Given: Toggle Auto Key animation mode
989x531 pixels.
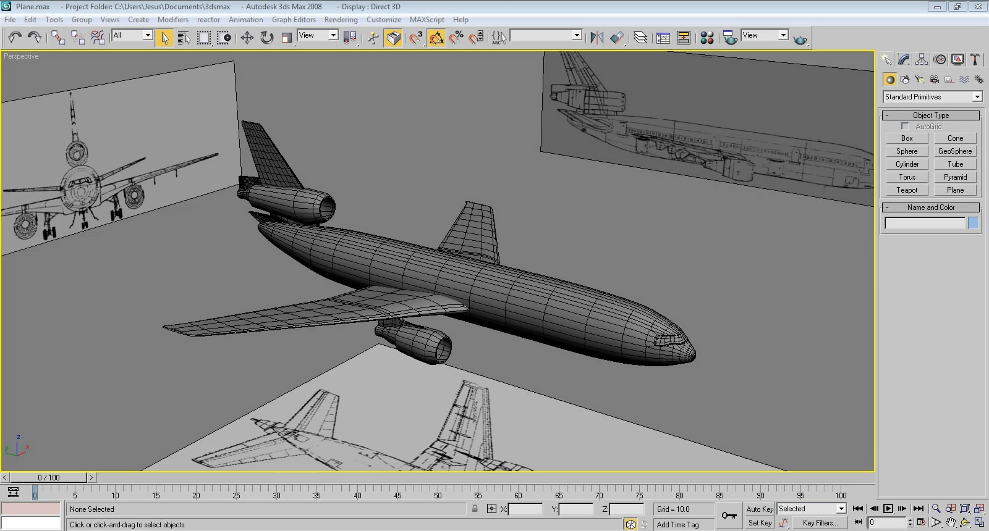Looking at the screenshot, I should pos(759,509).
